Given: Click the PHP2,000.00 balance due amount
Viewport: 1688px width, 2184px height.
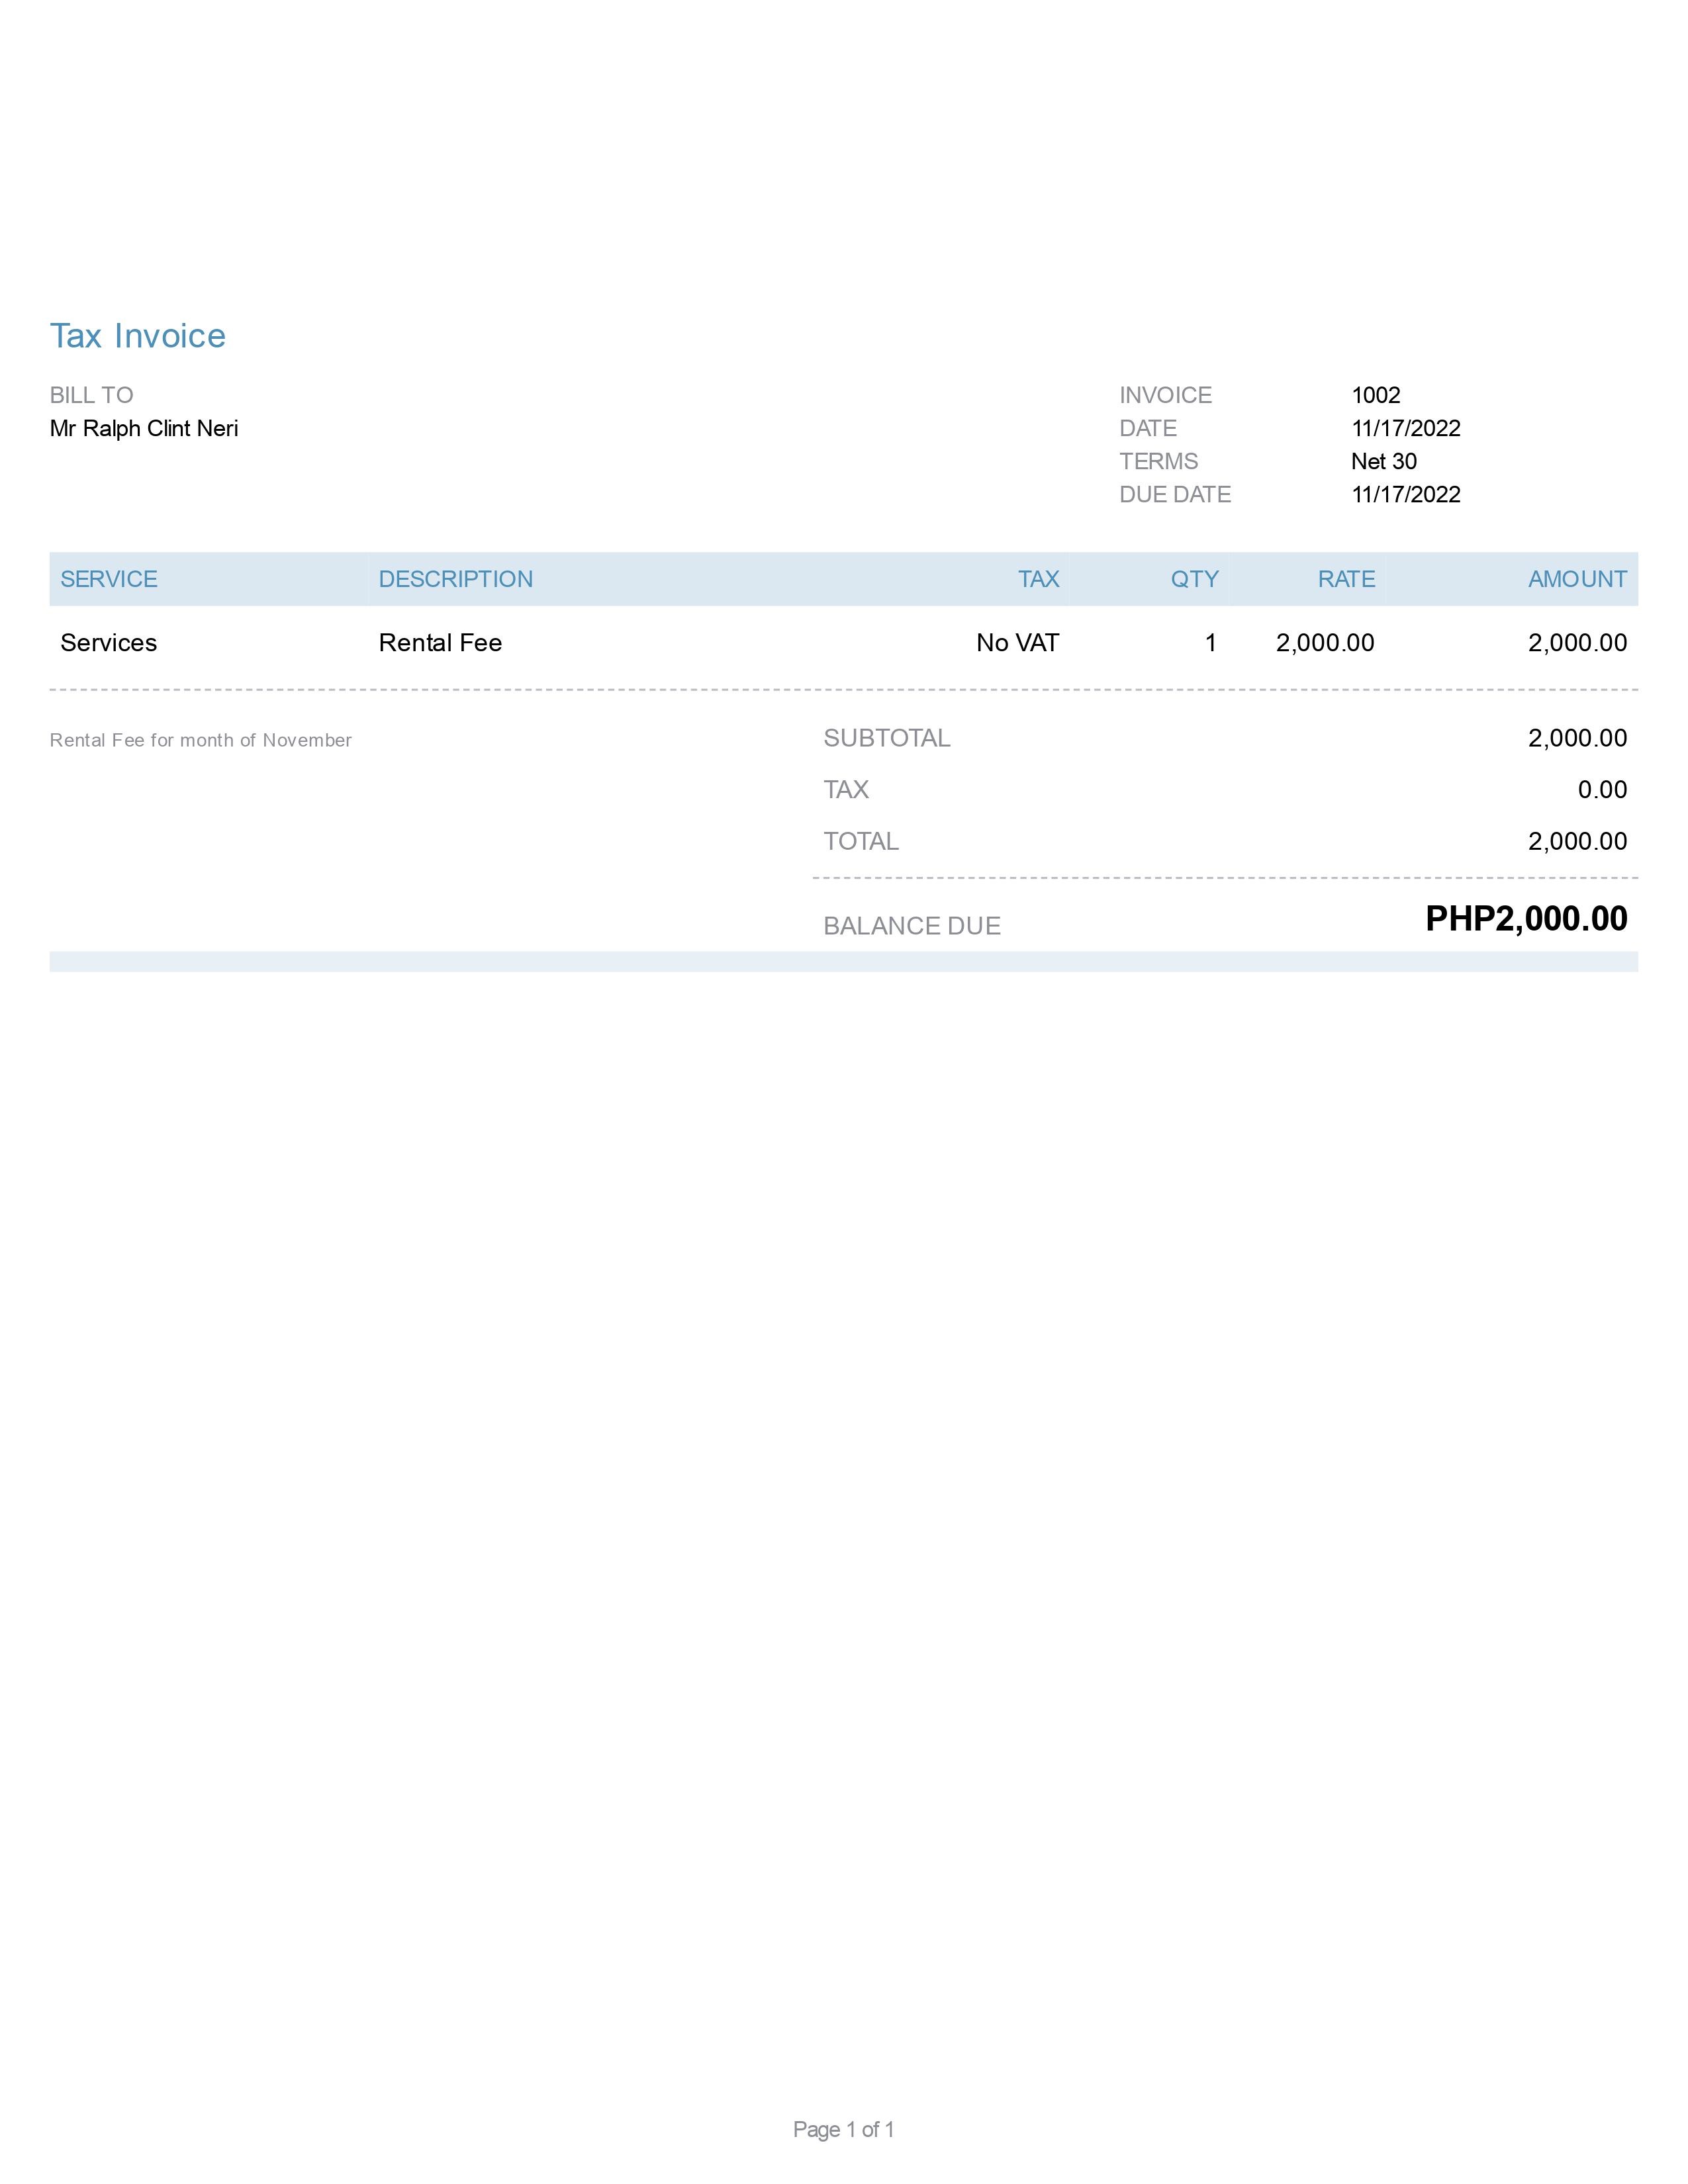Looking at the screenshot, I should (1526, 918).
